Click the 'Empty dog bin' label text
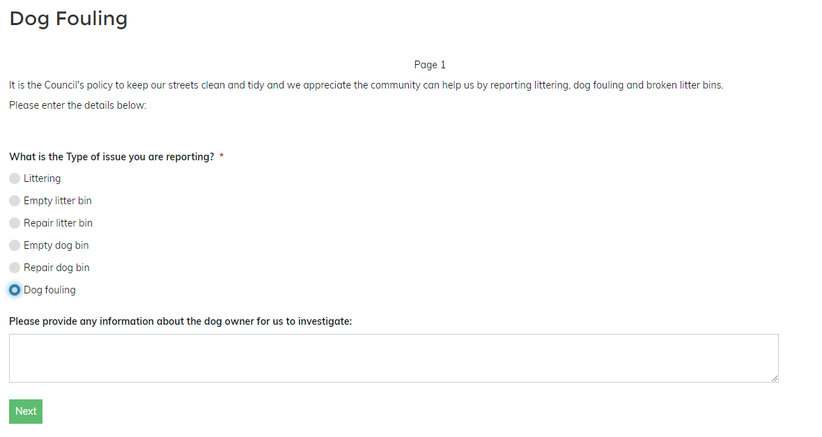The height and width of the screenshot is (437, 822). [x=56, y=245]
